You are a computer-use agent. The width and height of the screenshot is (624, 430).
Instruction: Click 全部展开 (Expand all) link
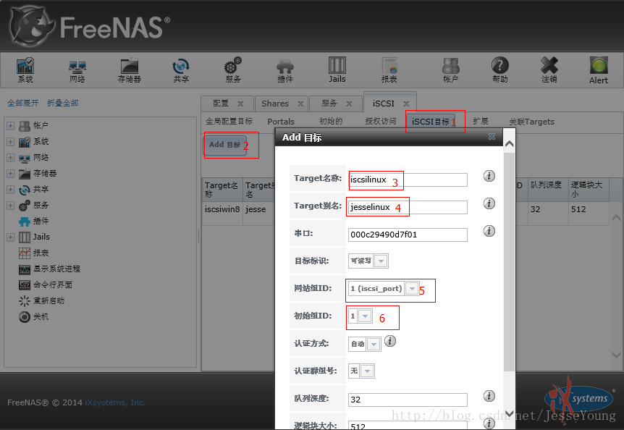(22, 103)
